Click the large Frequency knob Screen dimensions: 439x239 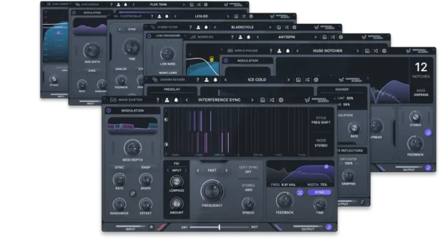(212, 191)
